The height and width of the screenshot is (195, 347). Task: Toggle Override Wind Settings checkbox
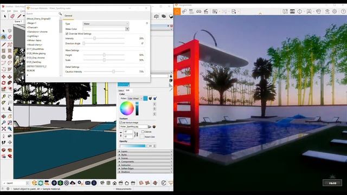67,34
